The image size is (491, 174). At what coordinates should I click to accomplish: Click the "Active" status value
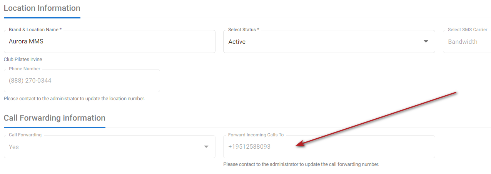237,42
